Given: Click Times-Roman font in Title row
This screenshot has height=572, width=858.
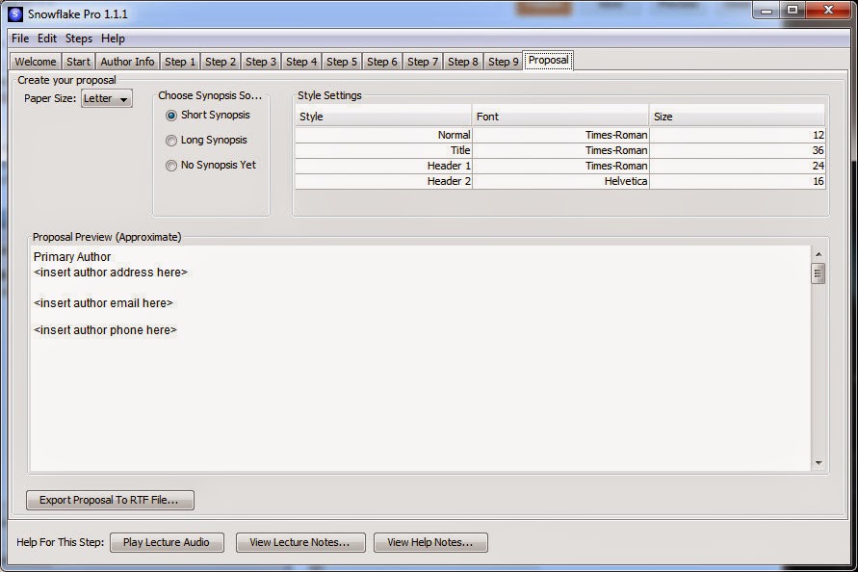Looking at the screenshot, I should pyautogui.click(x=560, y=150).
